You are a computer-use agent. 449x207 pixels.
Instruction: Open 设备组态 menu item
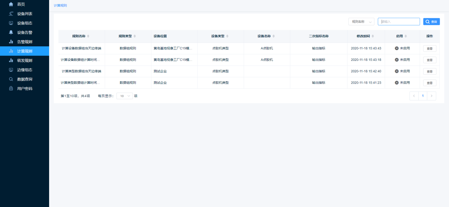(x=25, y=23)
